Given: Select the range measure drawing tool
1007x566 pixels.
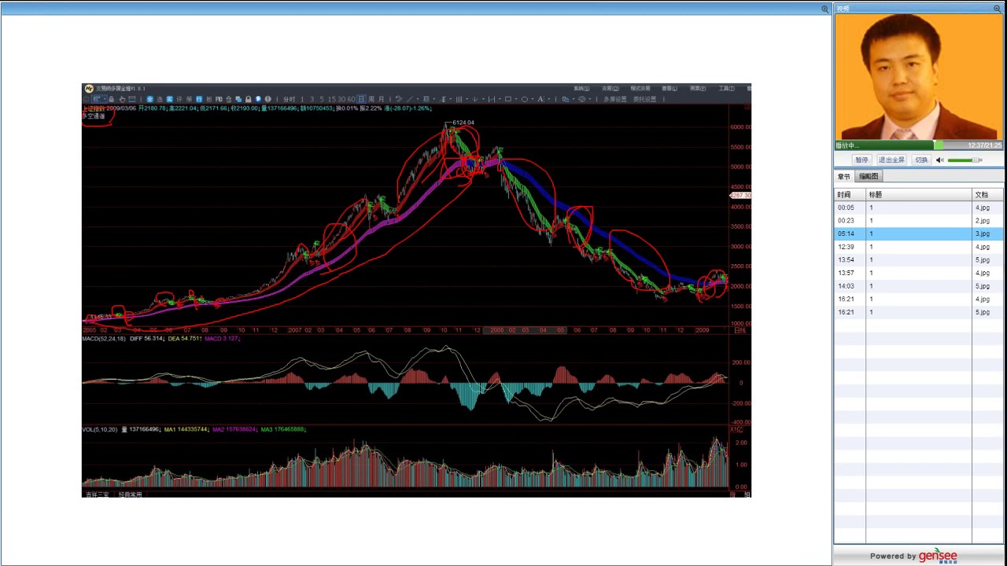Looking at the screenshot, I should pyautogui.click(x=492, y=99).
